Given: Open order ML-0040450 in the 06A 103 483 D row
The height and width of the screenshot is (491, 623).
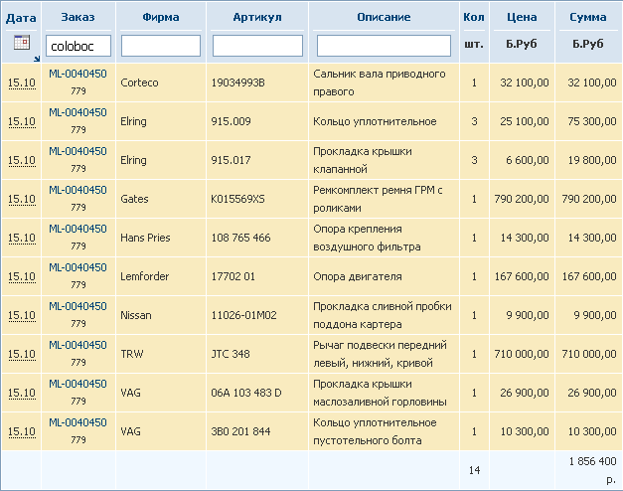Looking at the screenshot, I should tap(78, 384).
